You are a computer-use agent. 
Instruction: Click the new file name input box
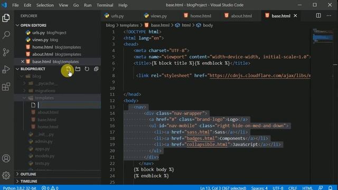(69, 105)
